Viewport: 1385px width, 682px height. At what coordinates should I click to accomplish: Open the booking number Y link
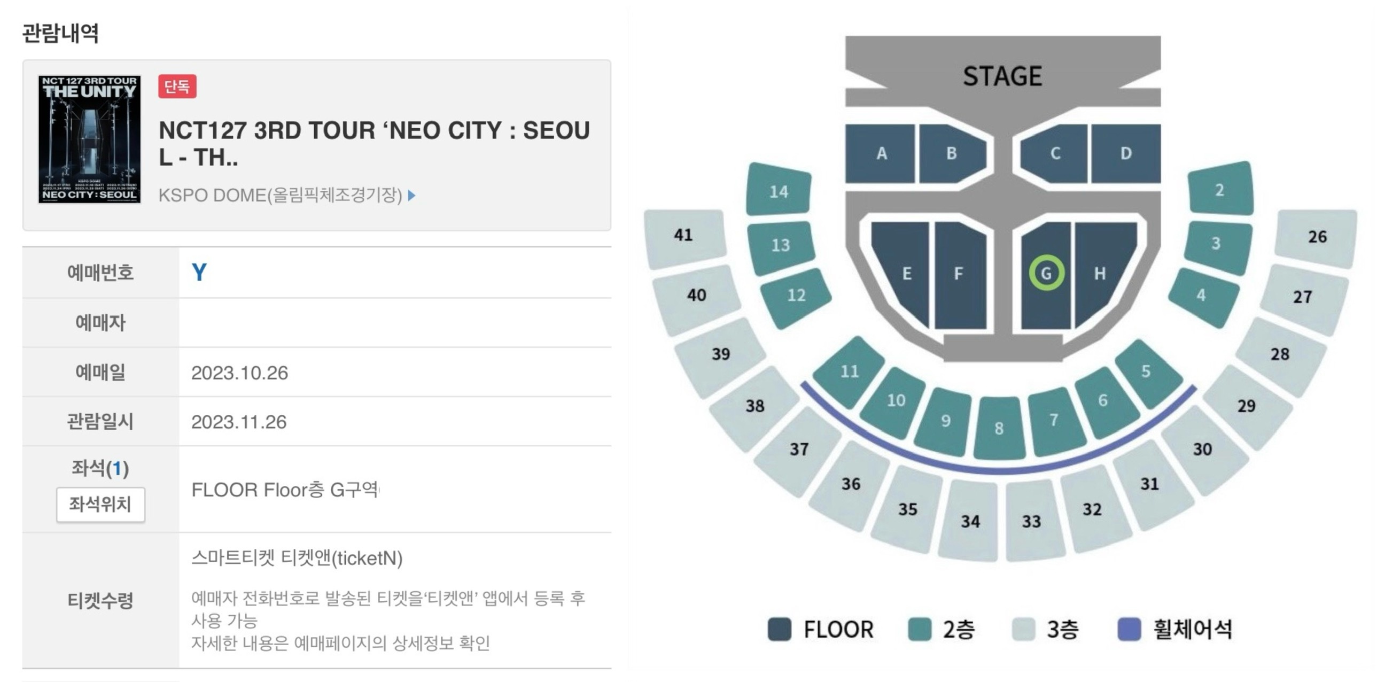199,273
